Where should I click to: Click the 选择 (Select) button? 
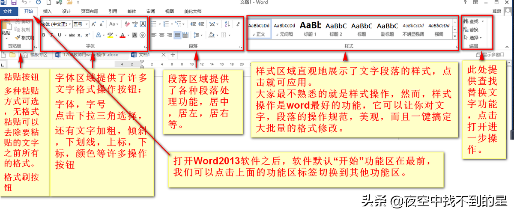pos(472,38)
